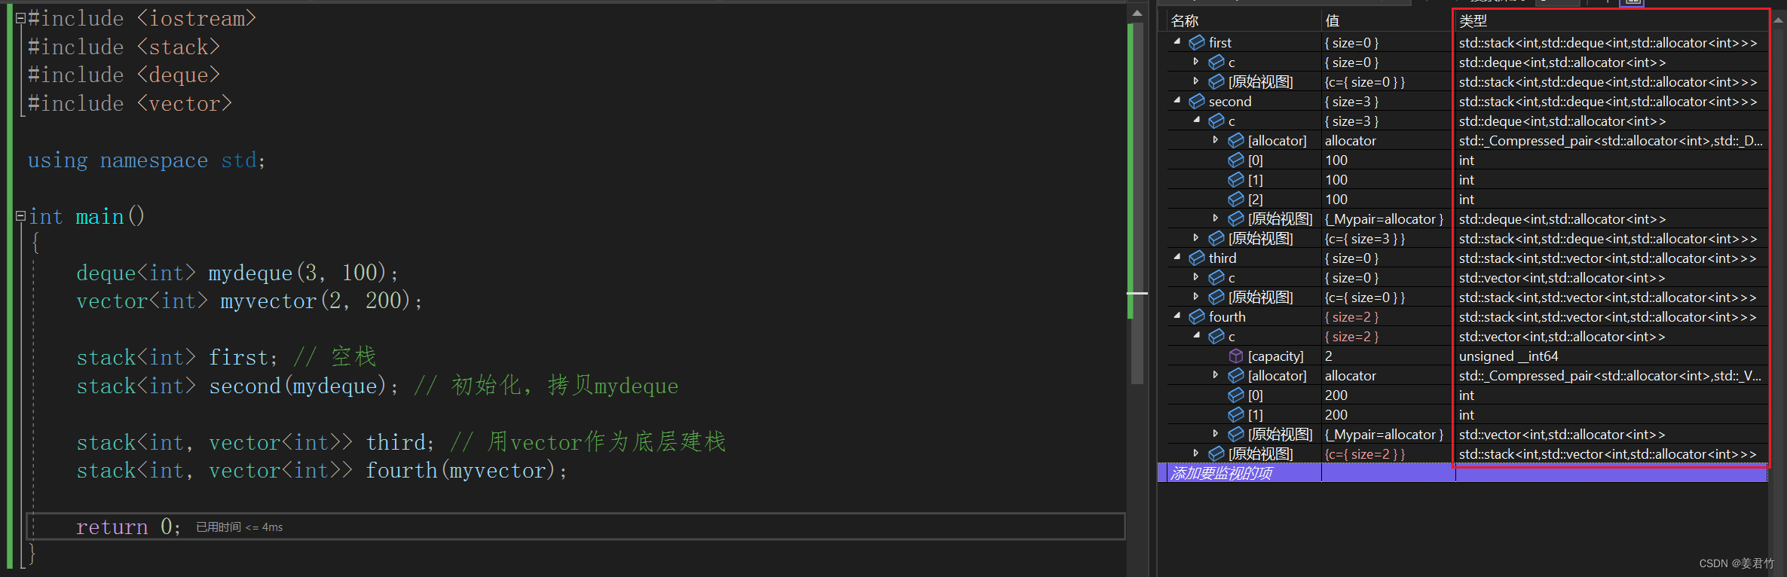Click the editor vertical scrollbar thumb

point(1137,203)
